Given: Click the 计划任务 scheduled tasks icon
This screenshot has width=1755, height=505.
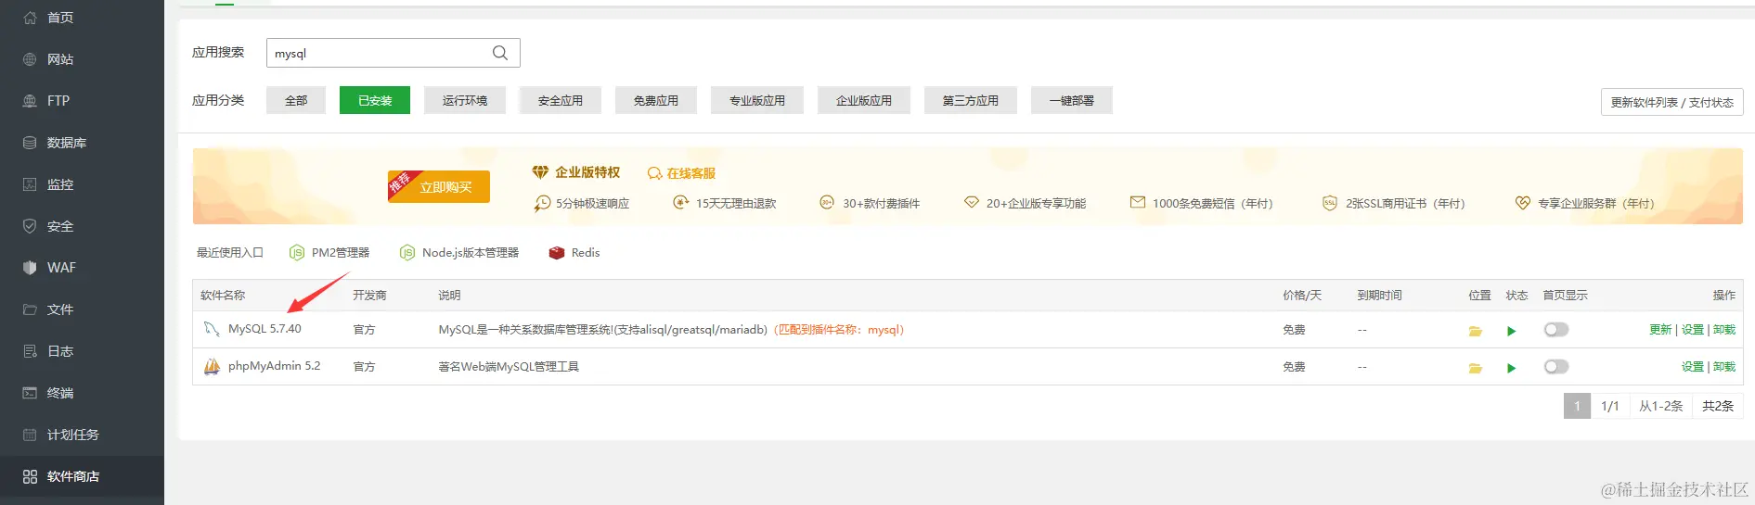Looking at the screenshot, I should (30, 435).
